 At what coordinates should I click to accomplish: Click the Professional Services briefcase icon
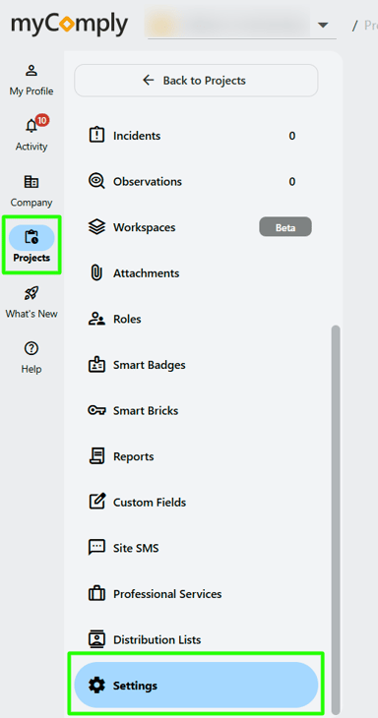[96, 593]
